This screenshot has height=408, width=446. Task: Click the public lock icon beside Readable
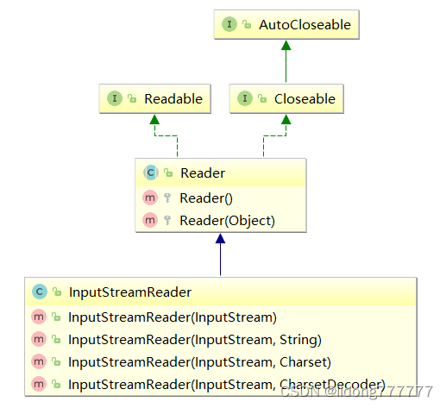[132, 98]
